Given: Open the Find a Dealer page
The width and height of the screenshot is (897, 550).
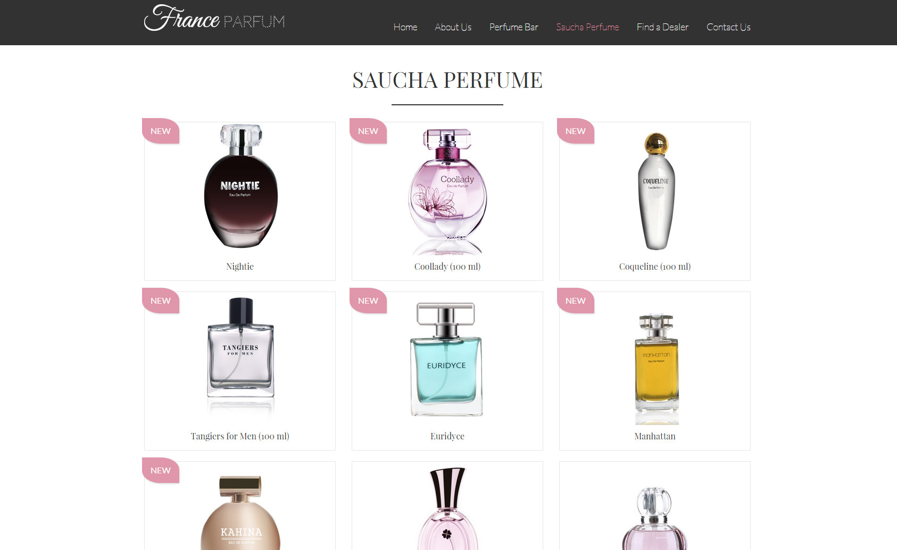Looking at the screenshot, I should [x=662, y=27].
